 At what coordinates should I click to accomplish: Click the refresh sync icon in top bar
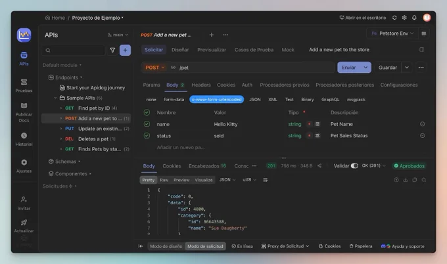pyautogui.click(x=394, y=18)
